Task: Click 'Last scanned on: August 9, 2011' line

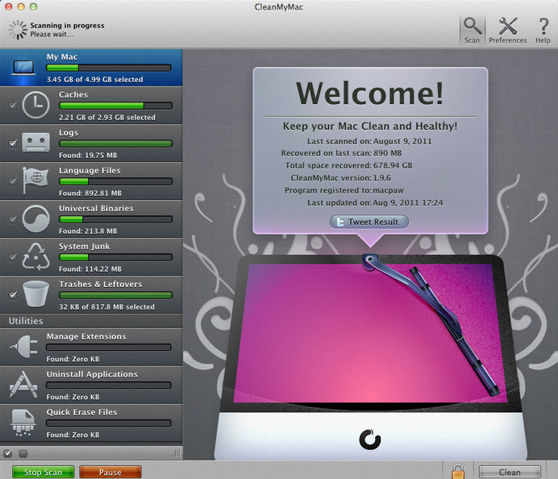Action: coord(369,141)
